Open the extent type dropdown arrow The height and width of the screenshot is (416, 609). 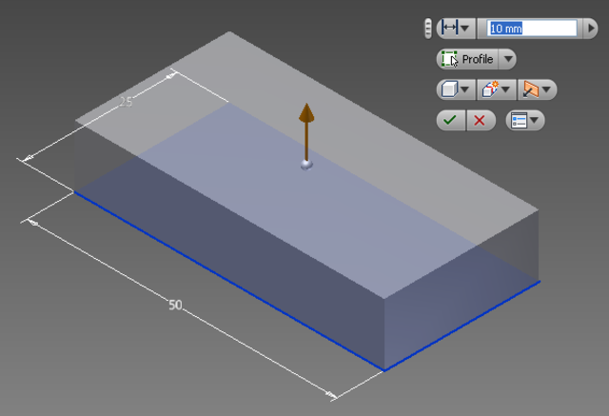[465, 28]
